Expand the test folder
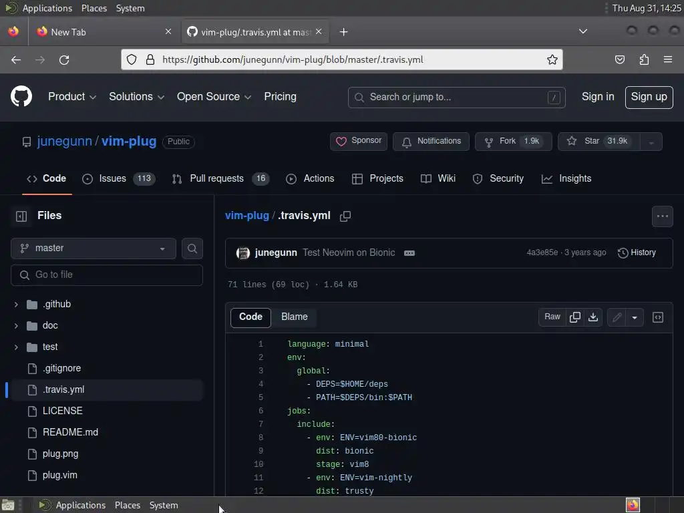 click(x=16, y=347)
